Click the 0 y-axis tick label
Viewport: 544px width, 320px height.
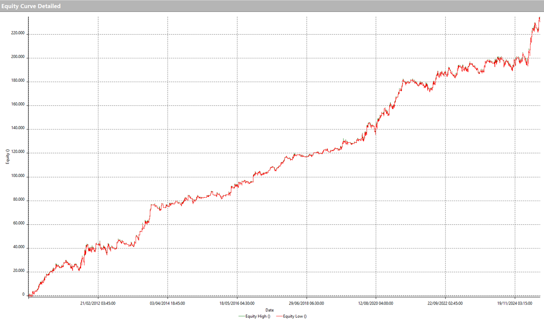click(x=23, y=294)
